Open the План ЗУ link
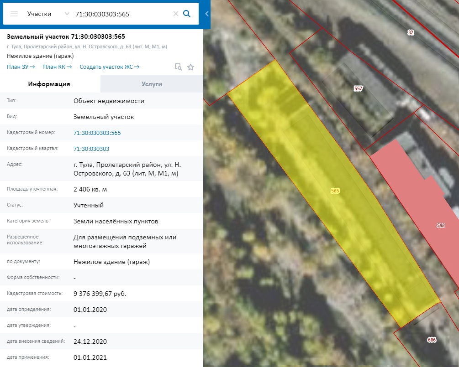The height and width of the screenshot is (367, 459). click(21, 67)
